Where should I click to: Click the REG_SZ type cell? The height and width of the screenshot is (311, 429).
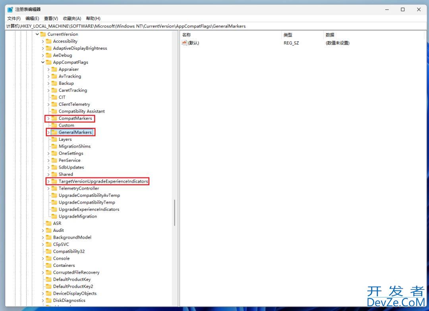291,43
